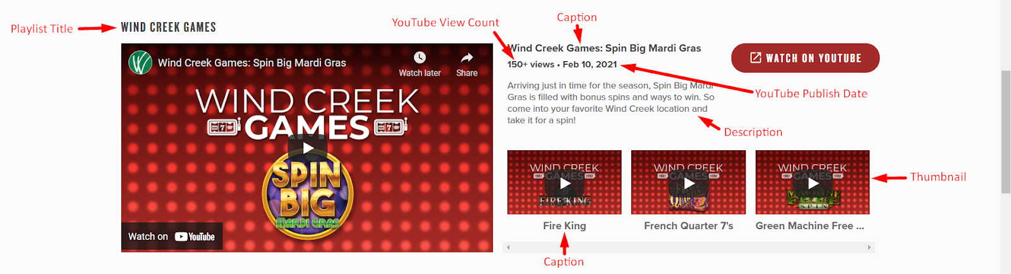Play the main Spin Big Mardi Gras video
This screenshot has width=1011, height=274.
pos(308,148)
